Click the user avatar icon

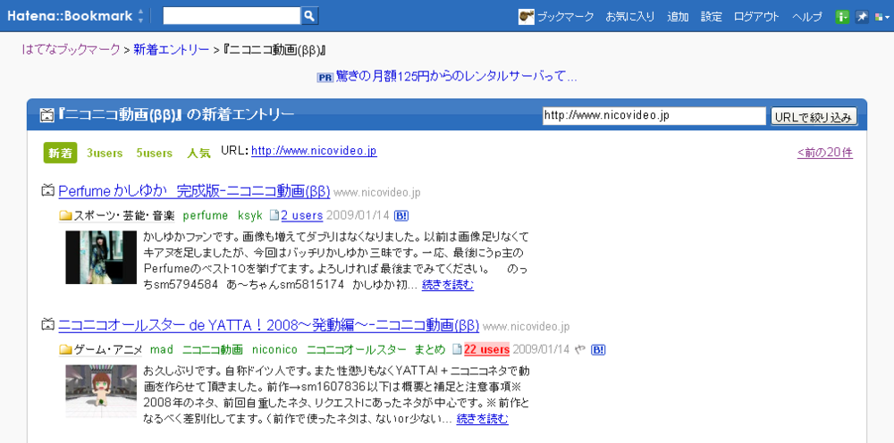point(527,16)
